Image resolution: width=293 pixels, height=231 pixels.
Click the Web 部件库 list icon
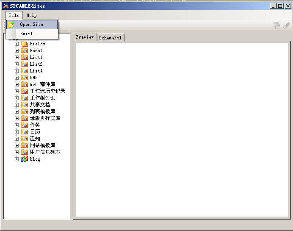[25, 84]
